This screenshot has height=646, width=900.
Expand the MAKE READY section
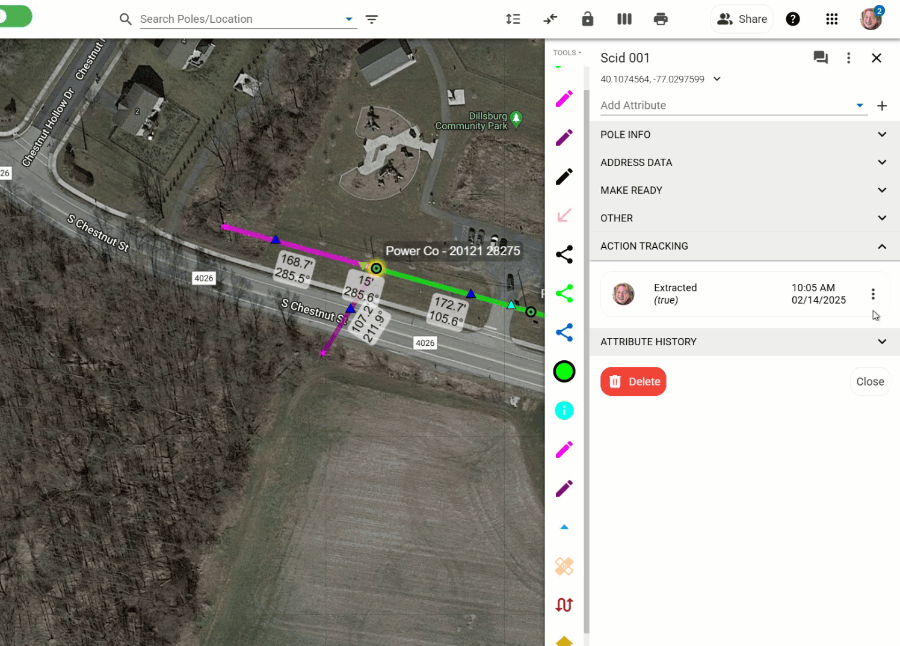(745, 190)
